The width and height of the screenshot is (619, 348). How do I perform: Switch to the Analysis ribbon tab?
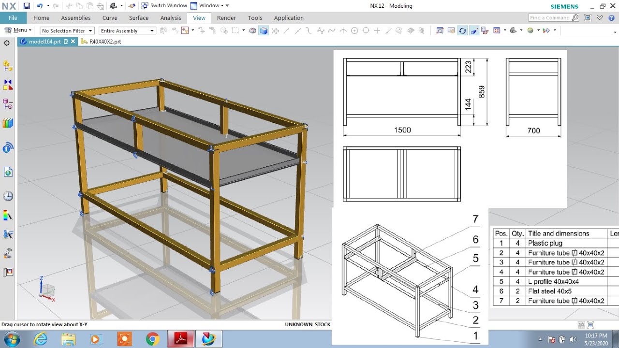(x=171, y=18)
